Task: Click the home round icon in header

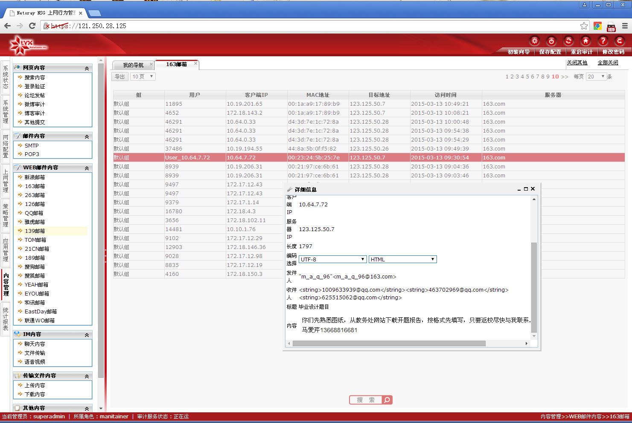Action: [585, 41]
